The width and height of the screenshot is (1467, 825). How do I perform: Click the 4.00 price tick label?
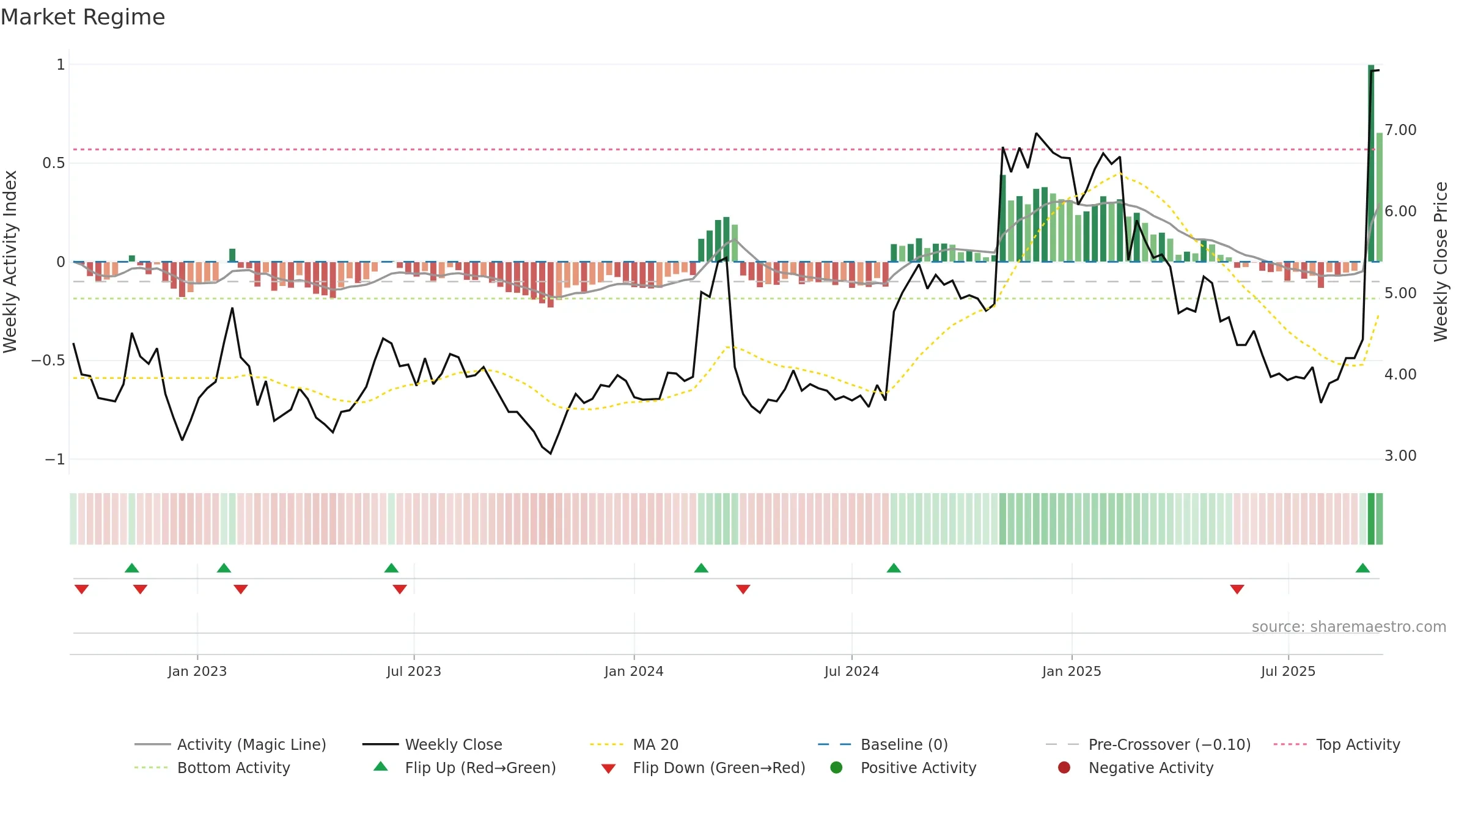tap(1400, 374)
